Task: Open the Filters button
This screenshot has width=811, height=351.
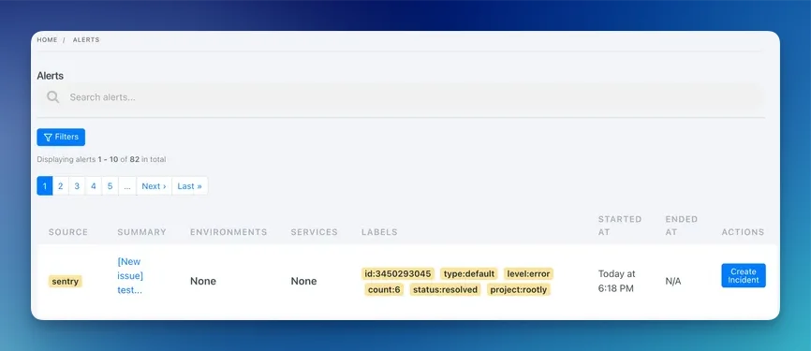Action: [61, 137]
